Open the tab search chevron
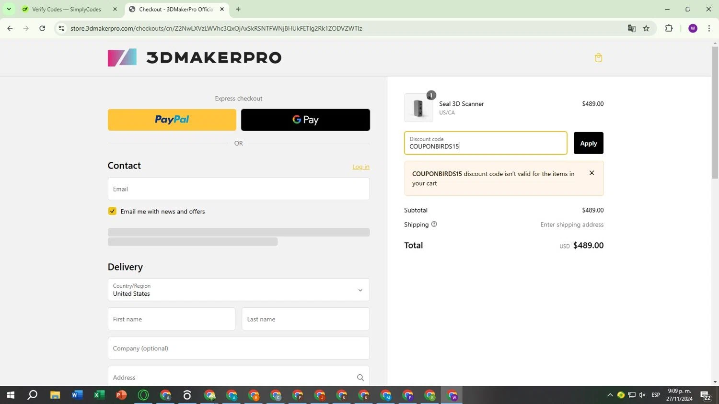719x404 pixels. 9,9
